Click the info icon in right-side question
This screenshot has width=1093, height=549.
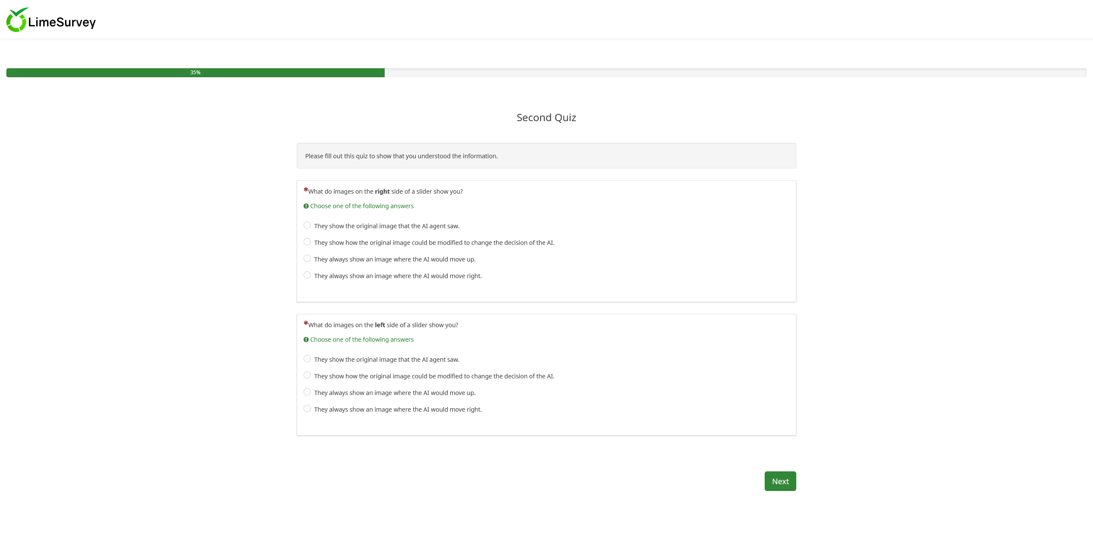click(306, 206)
